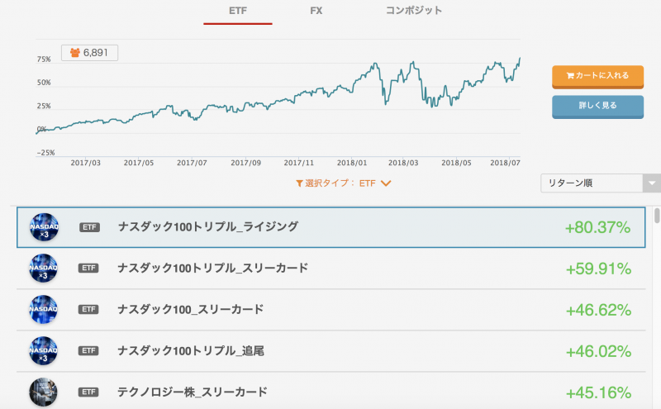Viewport: 661px width, 409px height.
Task: Open the リターン順 sort dropdown
Action: (601, 183)
